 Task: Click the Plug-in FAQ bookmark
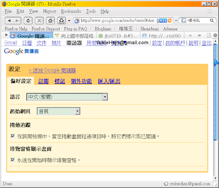75,29
